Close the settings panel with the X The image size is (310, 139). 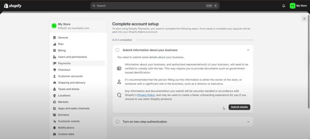pyautogui.click(x=304, y=19)
